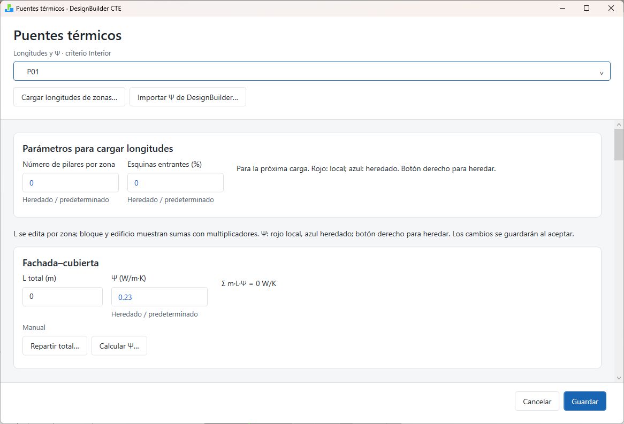Click the vertical scrollbar thumb

[619, 145]
